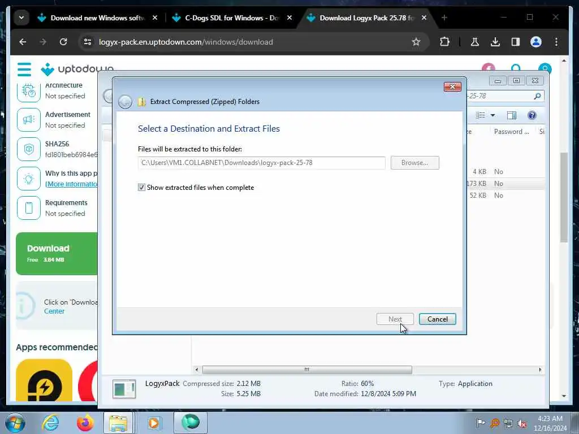Image resolution: width=579 pixels, height=434 pixels.
Task: Open Windows Media Player from taskbar
Action: (x=154, y=423)
